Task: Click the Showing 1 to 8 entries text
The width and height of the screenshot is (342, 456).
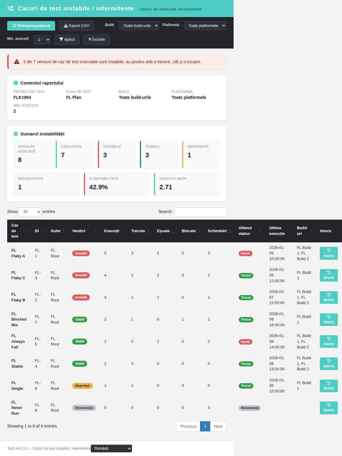Action: point(32,426)
